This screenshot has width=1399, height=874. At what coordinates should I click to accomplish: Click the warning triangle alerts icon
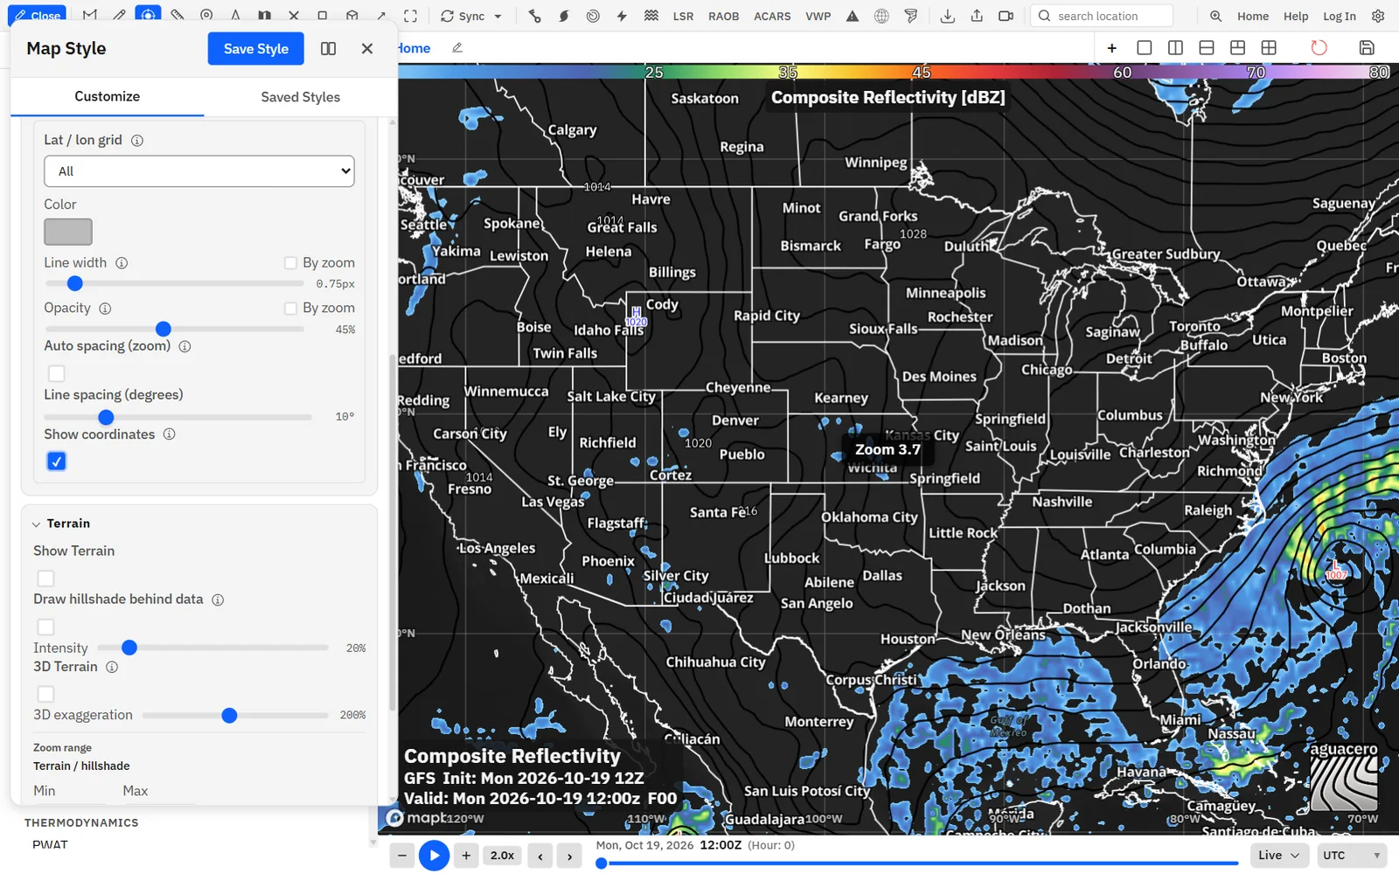click(x=853, y=16)
